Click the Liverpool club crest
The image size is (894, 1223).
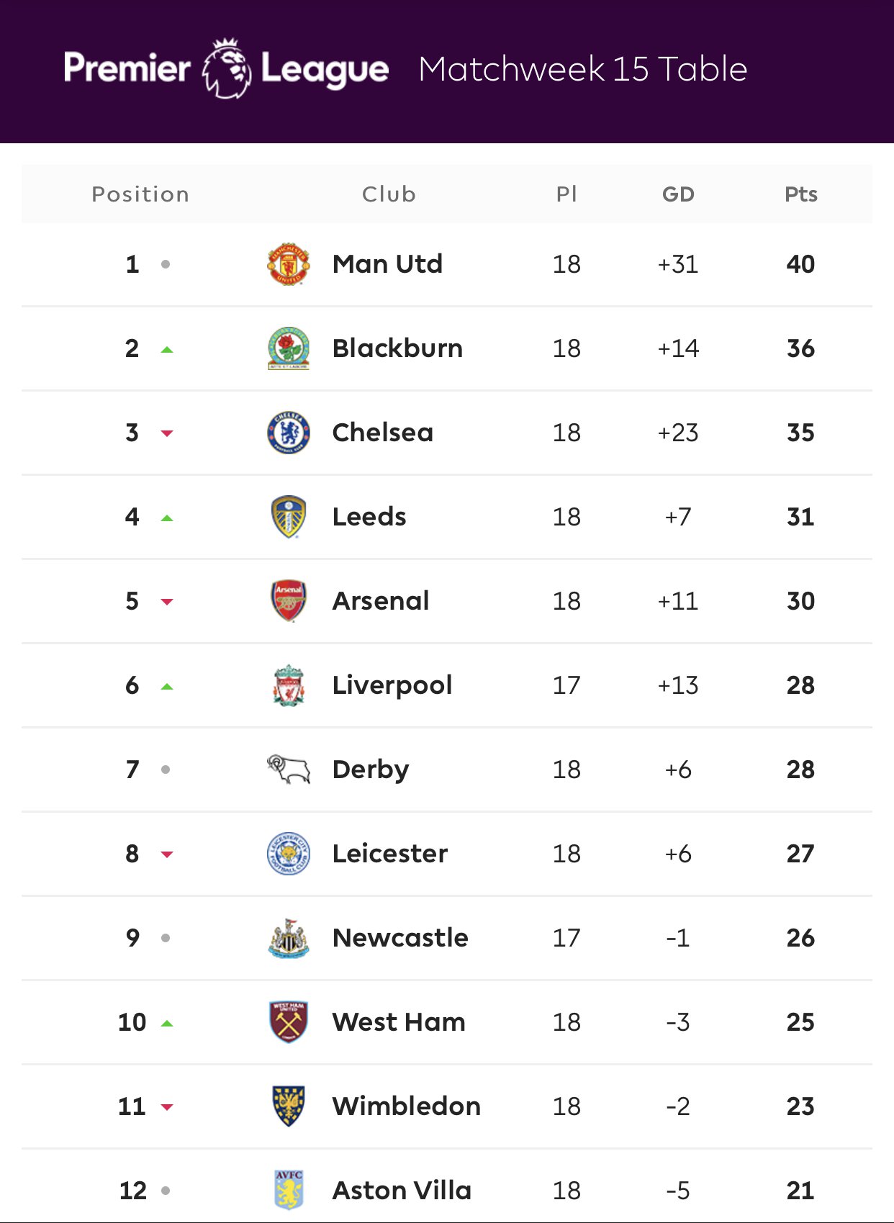click(289, 685)
